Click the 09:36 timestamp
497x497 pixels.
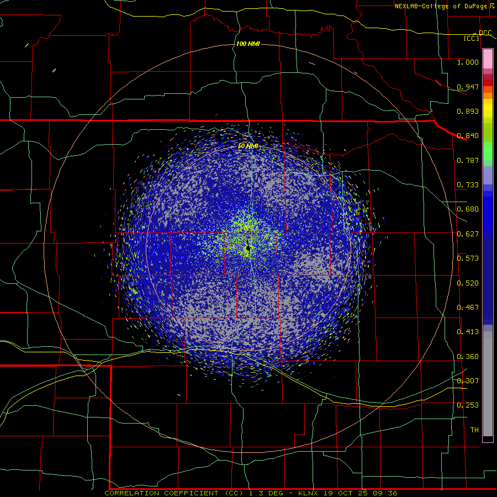(x=385, y=493)
